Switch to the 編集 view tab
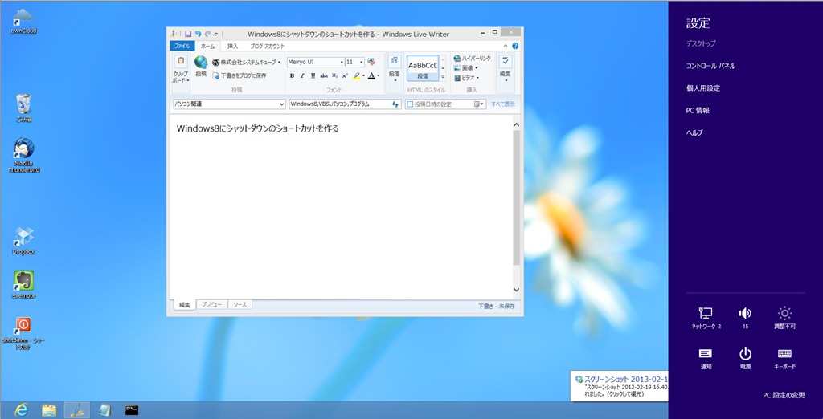The height and width of the screenshot is (419, 823). 184,305
